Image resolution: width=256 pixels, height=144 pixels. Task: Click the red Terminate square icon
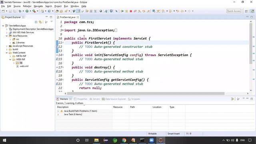pos(131,11)
